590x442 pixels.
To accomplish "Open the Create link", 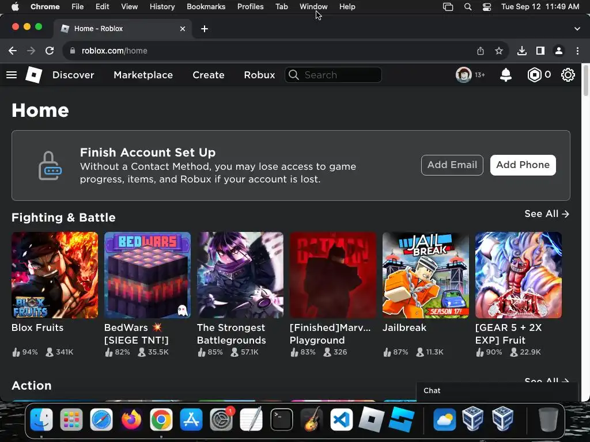I will 209,75.
